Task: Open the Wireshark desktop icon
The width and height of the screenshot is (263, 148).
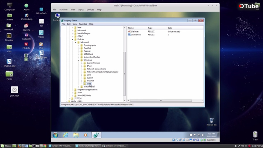Action: (x=41, y=11)
